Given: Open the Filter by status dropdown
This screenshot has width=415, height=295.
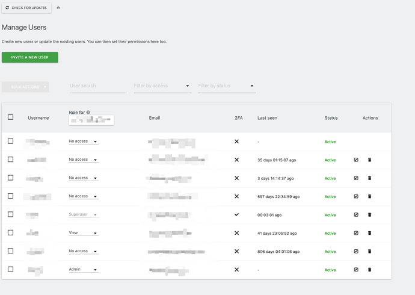Looking at the screenshot, I should click(227, 86).
